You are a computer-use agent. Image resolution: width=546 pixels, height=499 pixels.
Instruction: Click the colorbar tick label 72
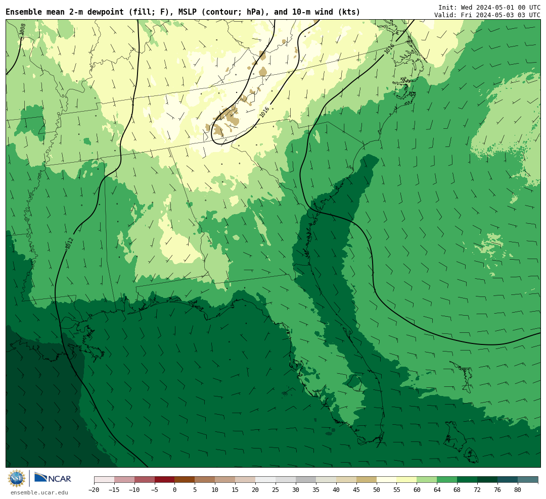[x=478, y=490]
